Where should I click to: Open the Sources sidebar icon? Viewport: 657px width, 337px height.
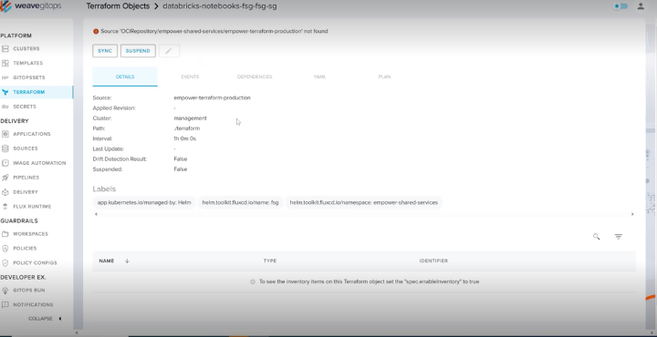5,148
